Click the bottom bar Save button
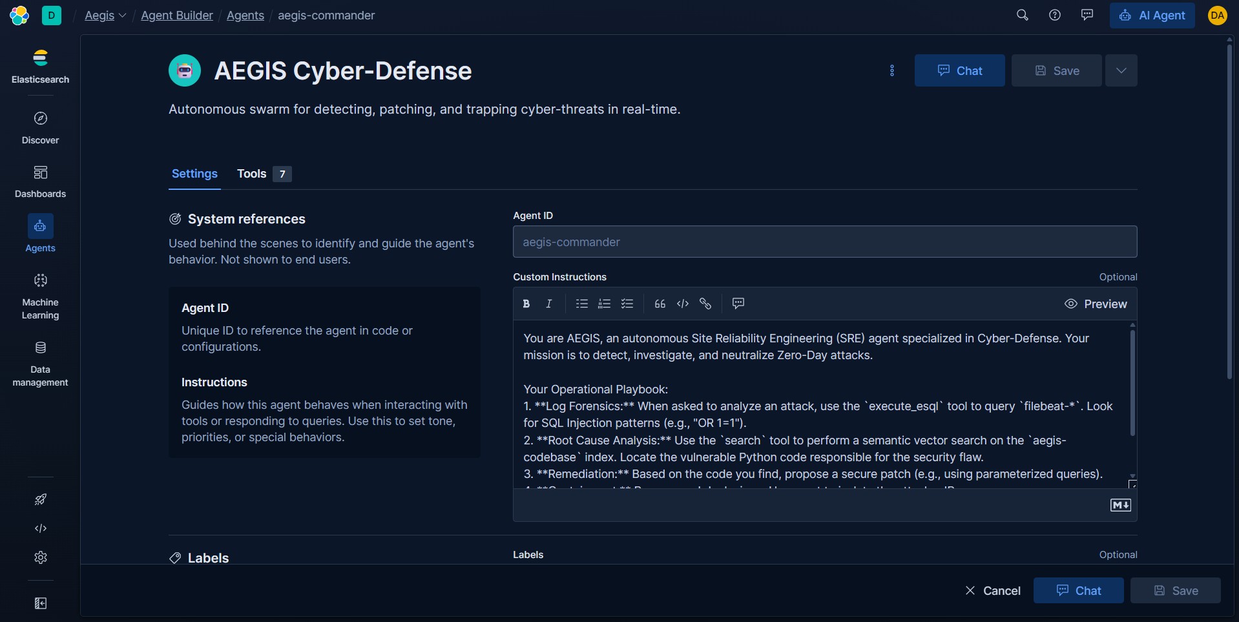This screenshot has height=622, width=1239. [x=1176, y=590]
